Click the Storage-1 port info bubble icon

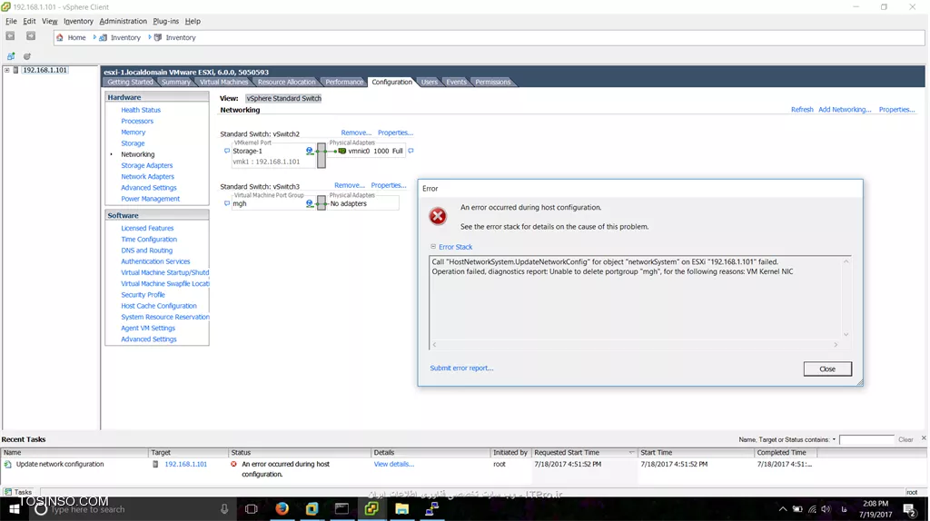coord(226,152)
